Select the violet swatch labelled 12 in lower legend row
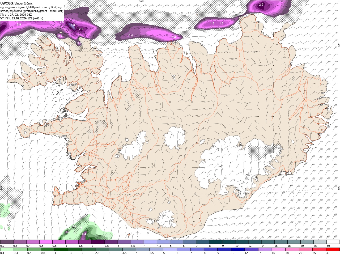Screen dimensions: 340x255 tap(251, 249)
